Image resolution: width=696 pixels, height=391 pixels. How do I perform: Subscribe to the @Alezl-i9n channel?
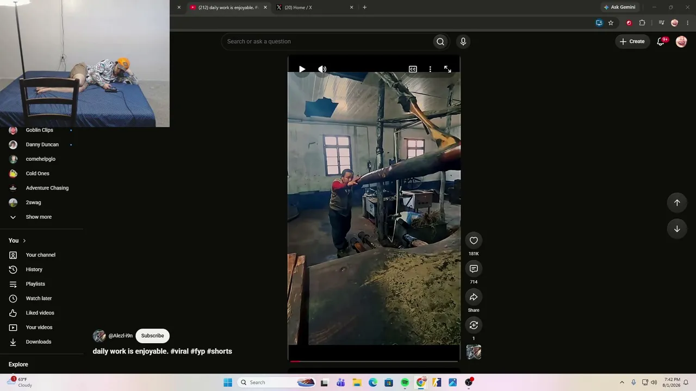pyautogui.click(x=152, y=336)
